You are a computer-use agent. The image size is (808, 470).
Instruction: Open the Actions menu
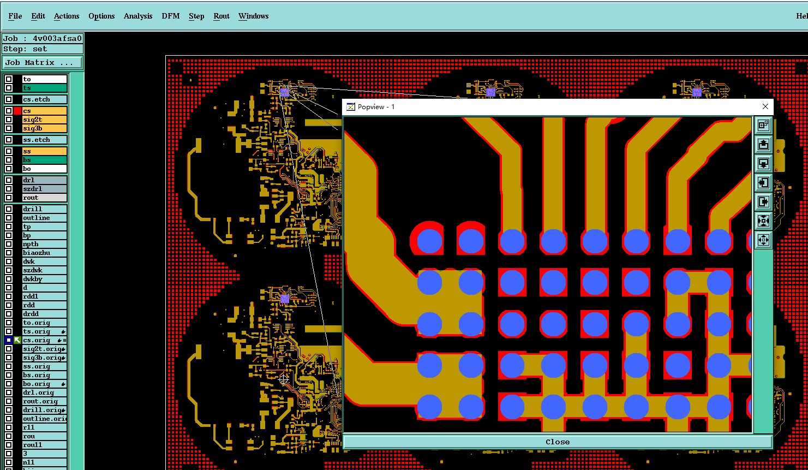(x=67, y=16)
